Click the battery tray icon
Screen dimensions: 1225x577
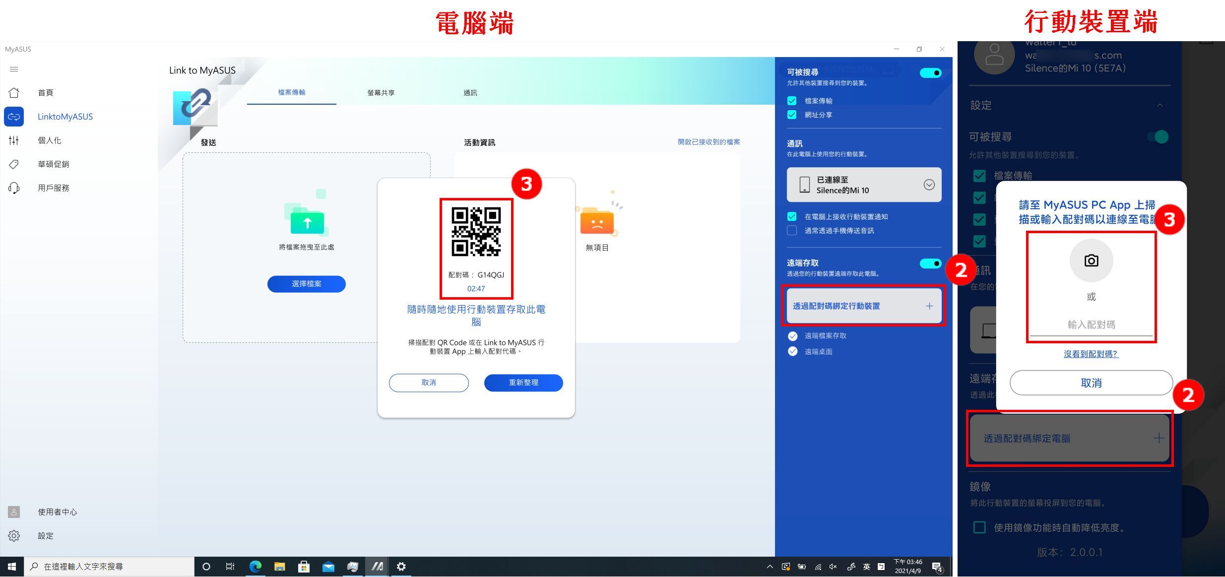click(802, 567)
